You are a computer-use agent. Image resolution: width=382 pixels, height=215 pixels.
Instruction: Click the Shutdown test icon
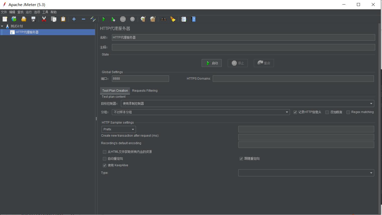pyautogui.click(x=132, y=19)
